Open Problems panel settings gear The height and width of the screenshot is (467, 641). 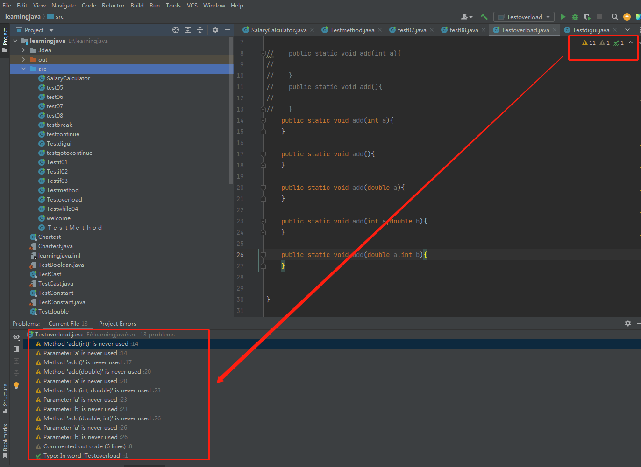(628, 323)
